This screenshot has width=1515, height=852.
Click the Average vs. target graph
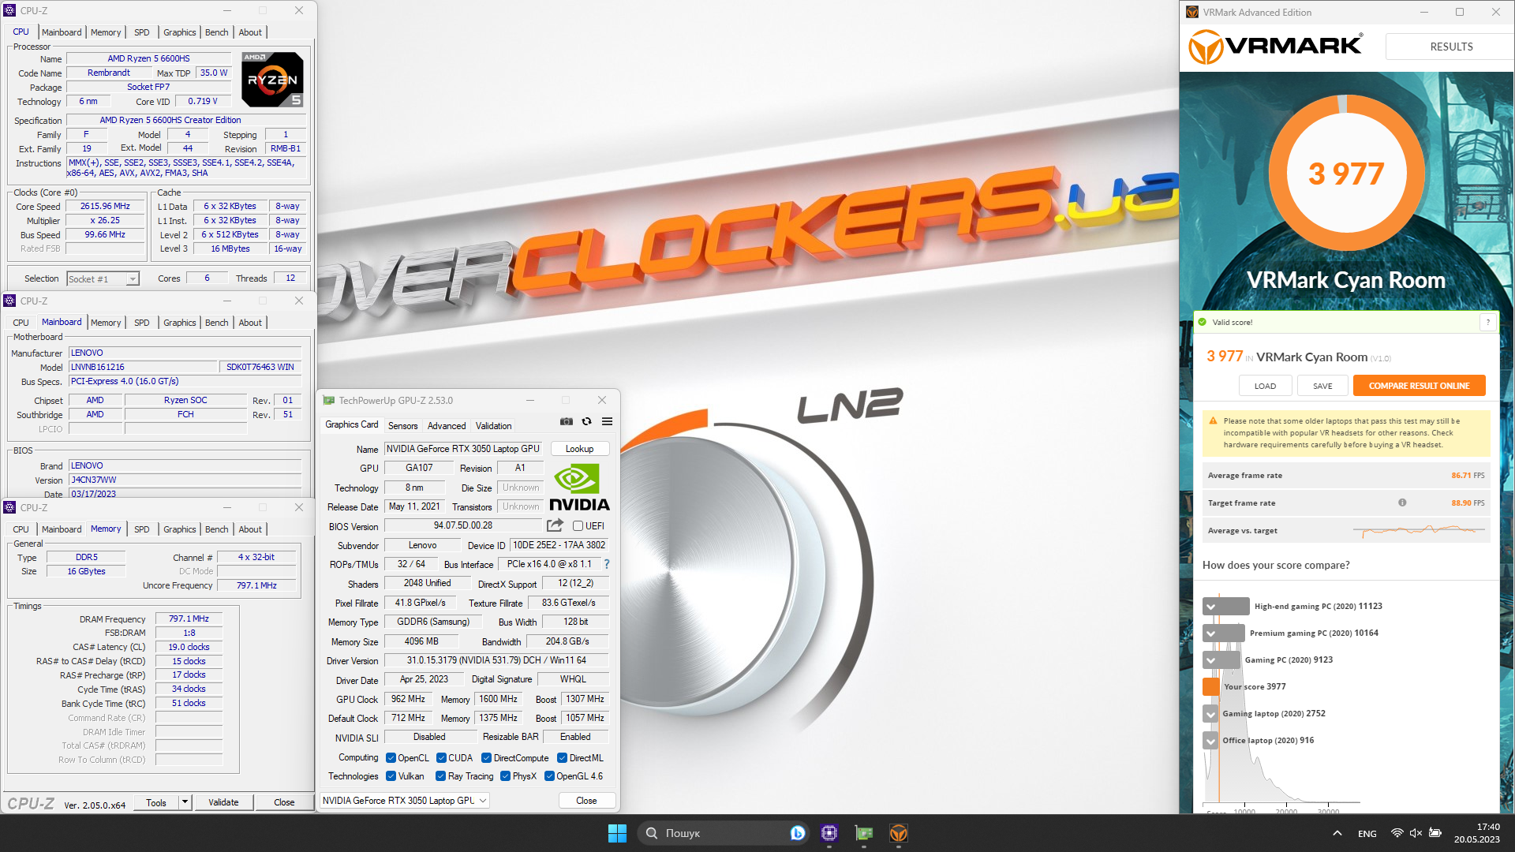[x=1419, y=530]
